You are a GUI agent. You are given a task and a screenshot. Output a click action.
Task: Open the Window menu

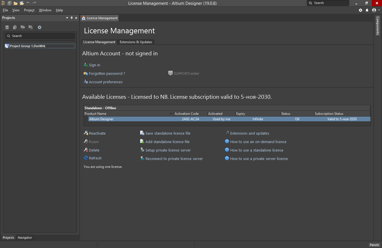(45, 10)
